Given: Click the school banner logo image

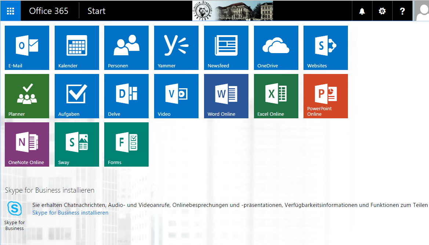Looking at the screenshot, I should pos(233,11).
